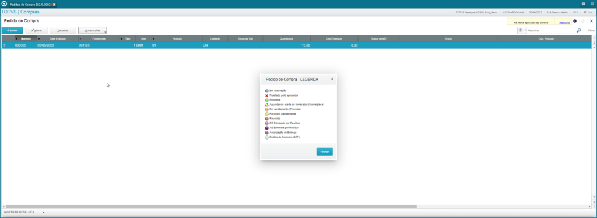Click the Fechar button in the legend

324,152
